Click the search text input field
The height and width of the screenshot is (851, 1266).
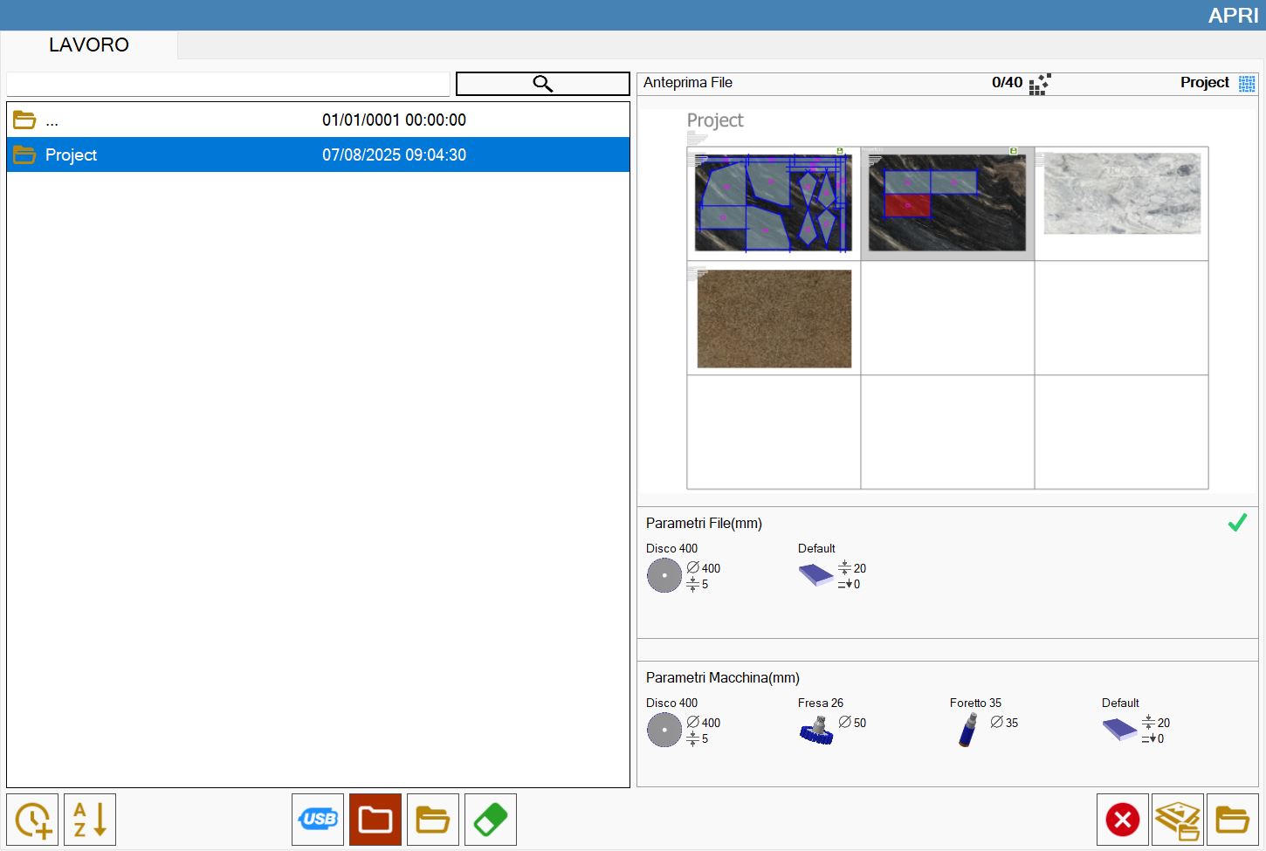click(x=228, y=84)
